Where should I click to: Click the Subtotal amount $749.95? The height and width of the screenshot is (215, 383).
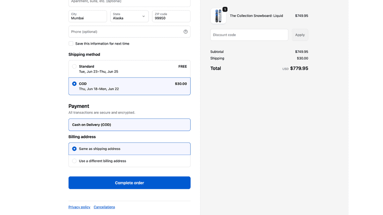tap(302, 52)
